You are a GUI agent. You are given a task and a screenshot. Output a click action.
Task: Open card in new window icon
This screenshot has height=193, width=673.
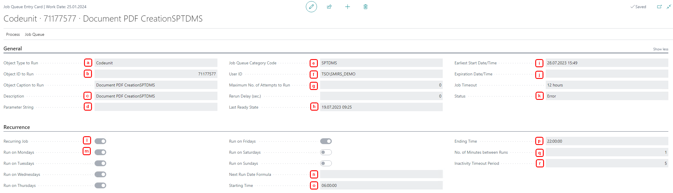(x=659, y=7)
